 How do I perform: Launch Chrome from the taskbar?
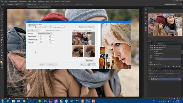click(24, 101)
